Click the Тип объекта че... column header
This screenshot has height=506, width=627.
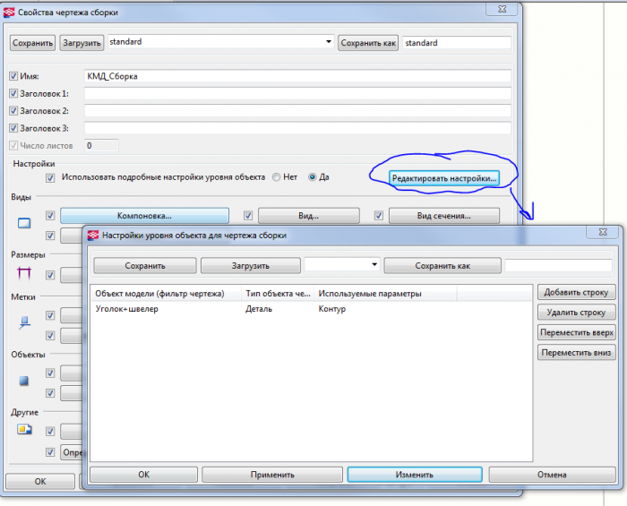278,294
